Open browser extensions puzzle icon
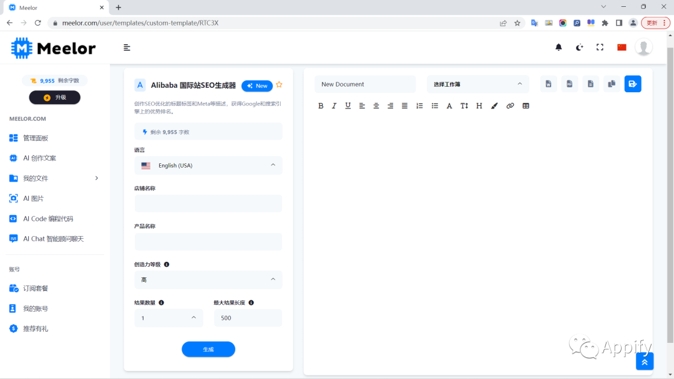This screenshot has height=379, width=674. click(605, 23)
